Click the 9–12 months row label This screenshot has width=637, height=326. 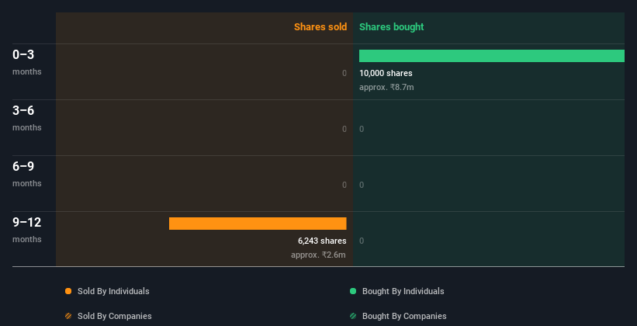point(27,230)
